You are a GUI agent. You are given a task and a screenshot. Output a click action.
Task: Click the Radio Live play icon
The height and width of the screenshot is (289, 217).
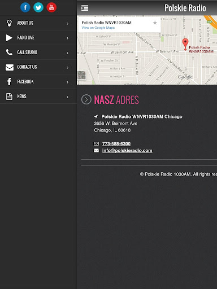coord(9,38)
